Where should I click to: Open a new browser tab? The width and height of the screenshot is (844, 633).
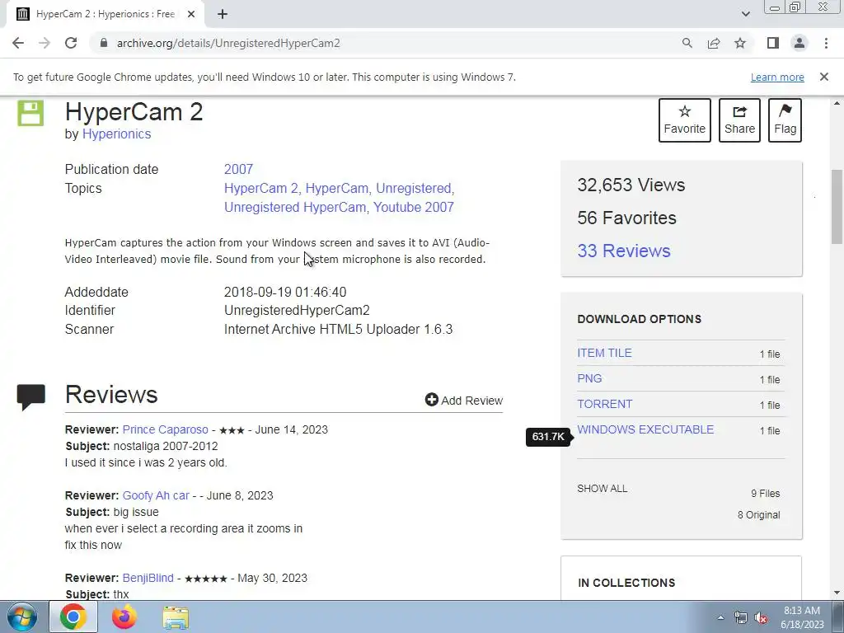(x=223, y=14)
